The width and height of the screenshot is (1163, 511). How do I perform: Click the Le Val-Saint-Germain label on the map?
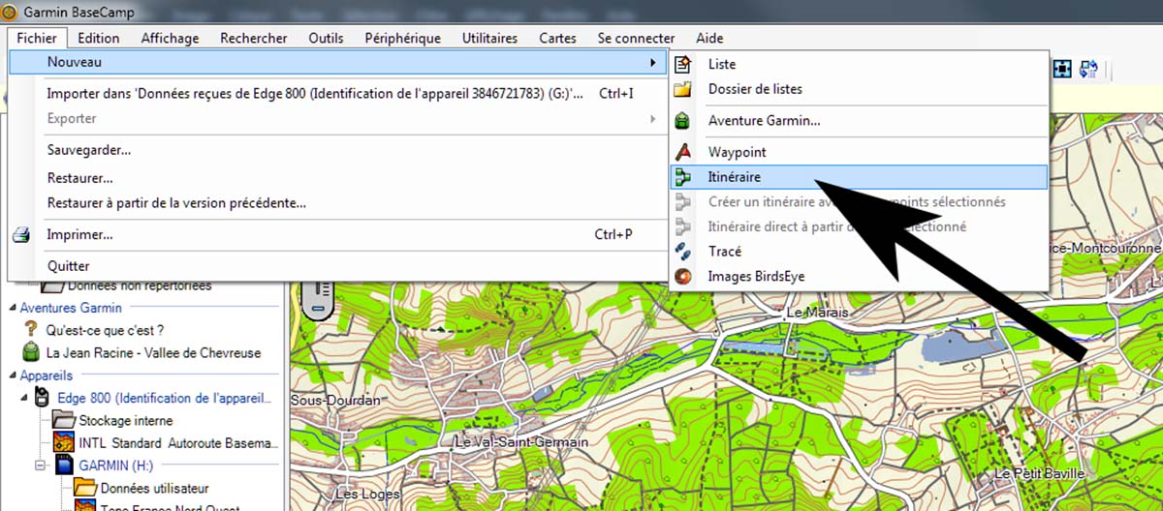click(x=521, y=442)
